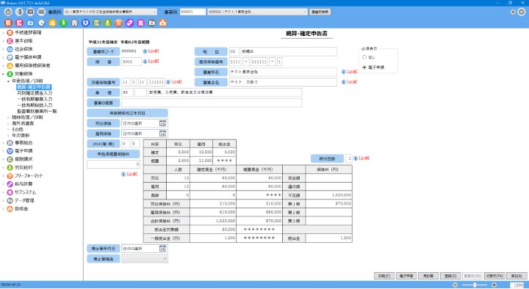Image resolution: width=529 pixels, height=289 pixels.
Task: Click the 印刷(P) button
Action: 384,276
